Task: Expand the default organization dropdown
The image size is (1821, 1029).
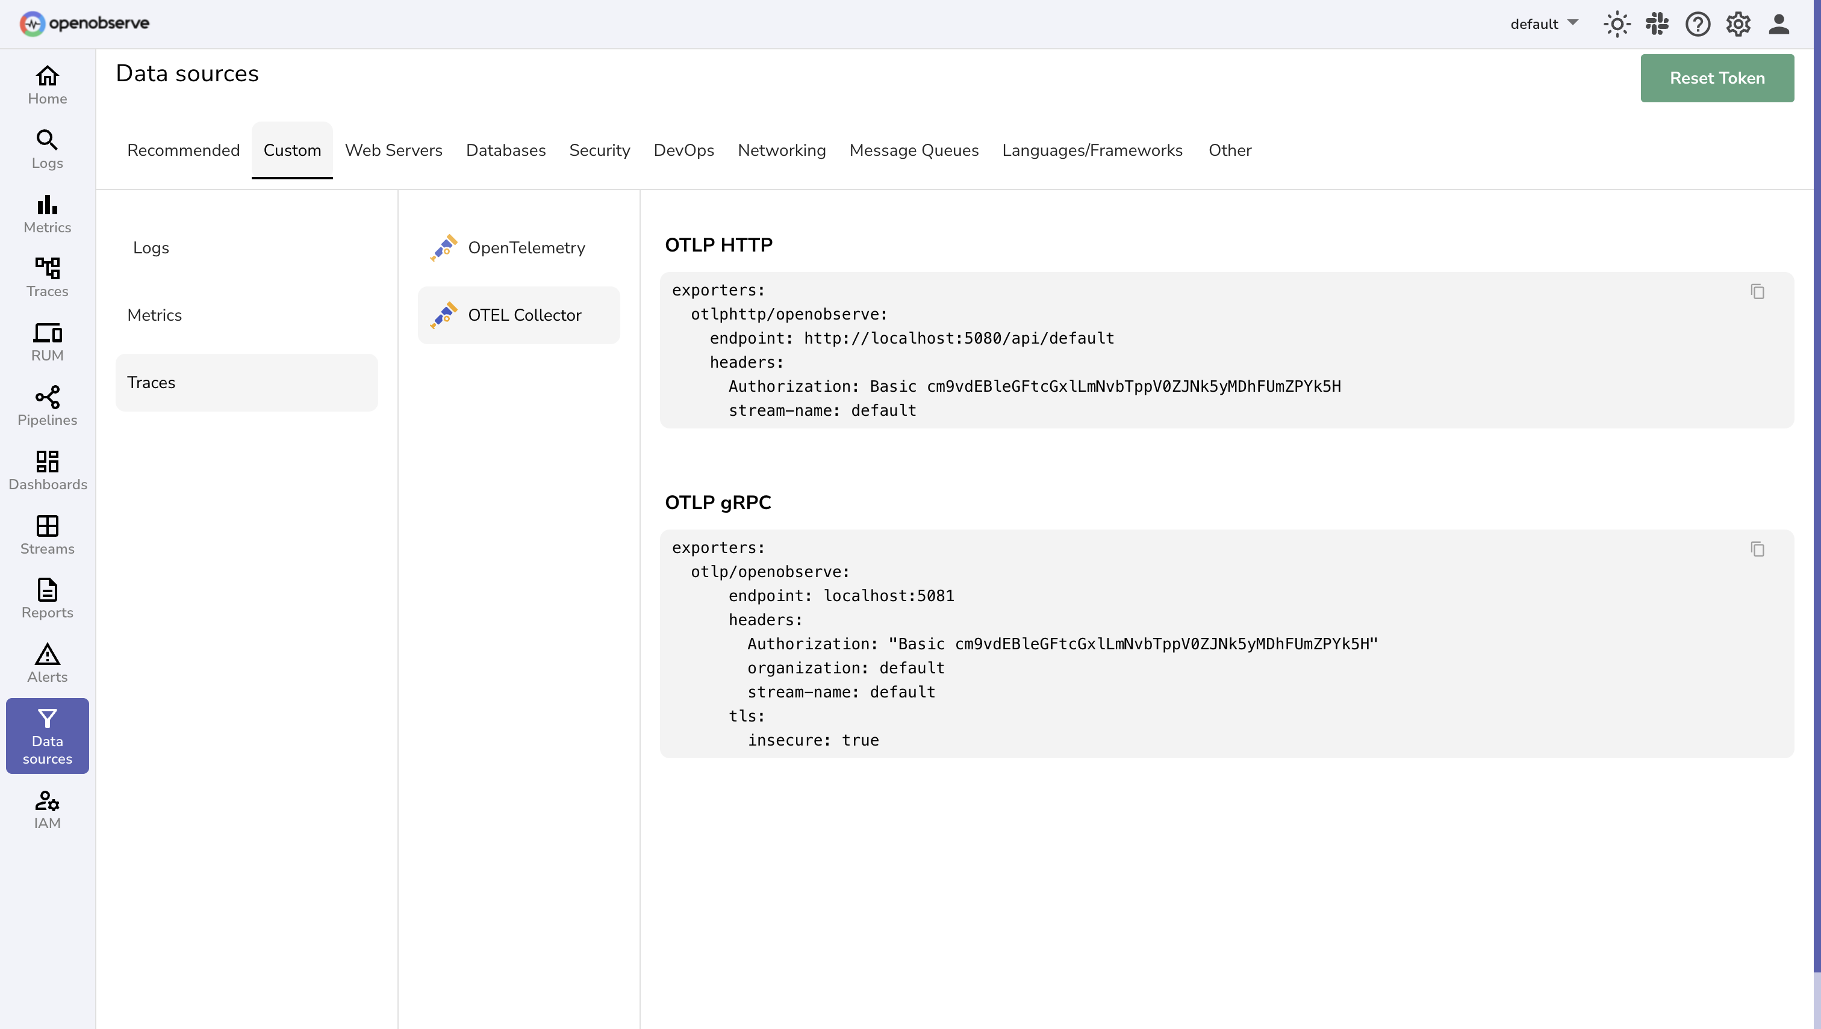Action: click(1544, 23)
